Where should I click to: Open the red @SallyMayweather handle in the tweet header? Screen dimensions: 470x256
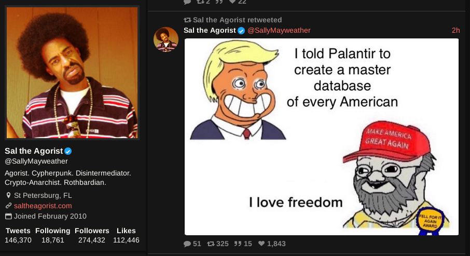279,31
